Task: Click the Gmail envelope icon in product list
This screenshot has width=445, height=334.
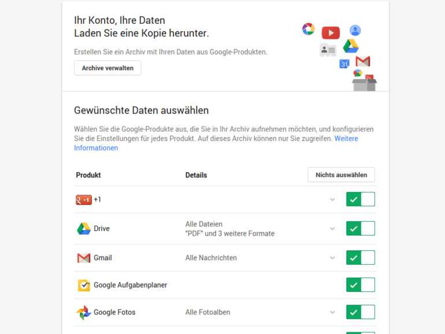Action: coord(84,258)
